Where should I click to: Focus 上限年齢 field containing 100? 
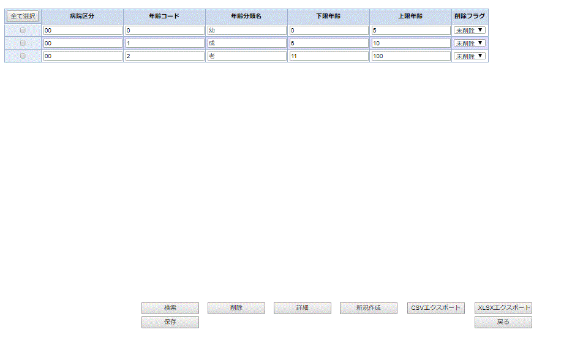[411, 56]
